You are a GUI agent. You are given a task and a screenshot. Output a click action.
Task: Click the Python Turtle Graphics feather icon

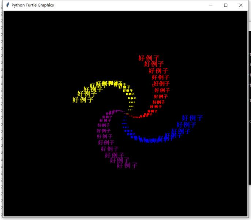pos(8,5)
